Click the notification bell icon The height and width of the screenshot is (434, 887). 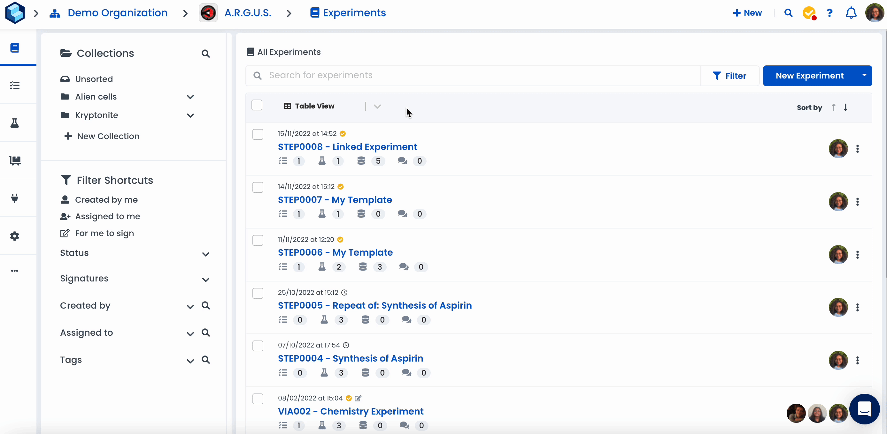(x=851, y=13)
